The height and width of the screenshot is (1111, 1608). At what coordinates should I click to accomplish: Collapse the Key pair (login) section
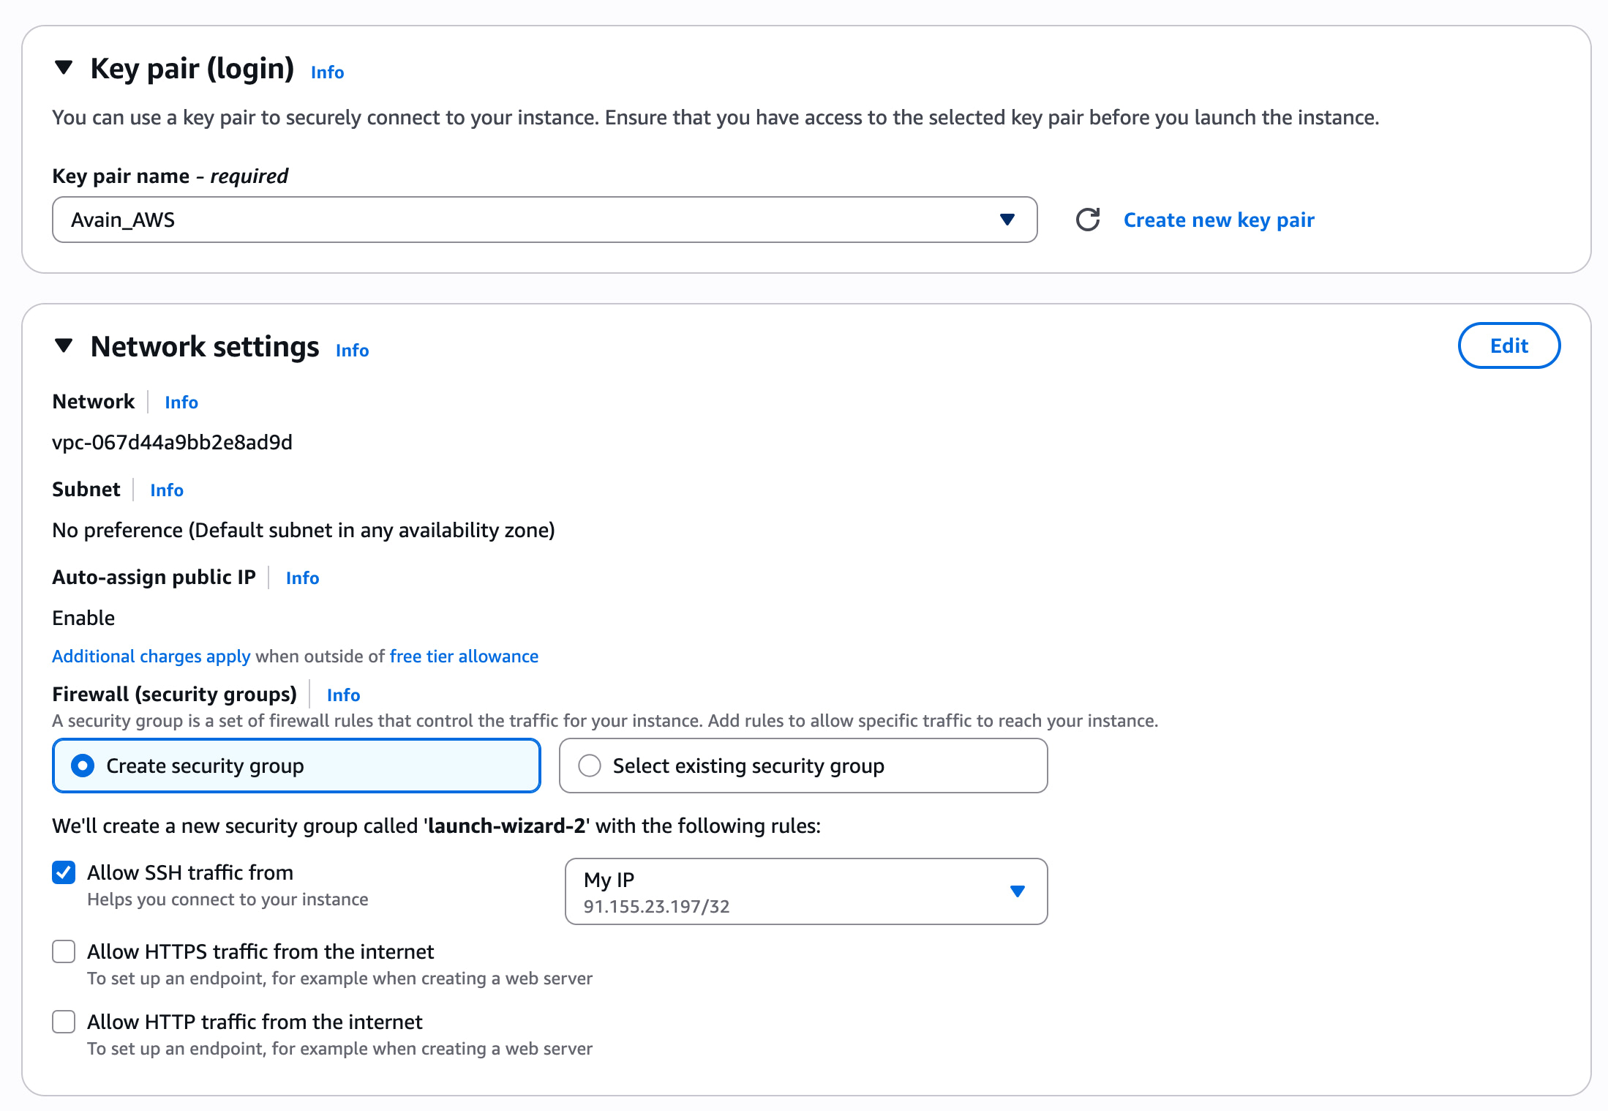pos(64,68)
